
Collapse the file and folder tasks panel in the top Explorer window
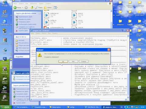39,13
